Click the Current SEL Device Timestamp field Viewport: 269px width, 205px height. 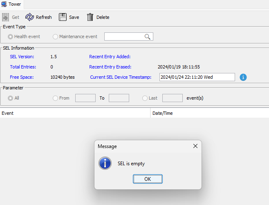(x=197, y=77)
